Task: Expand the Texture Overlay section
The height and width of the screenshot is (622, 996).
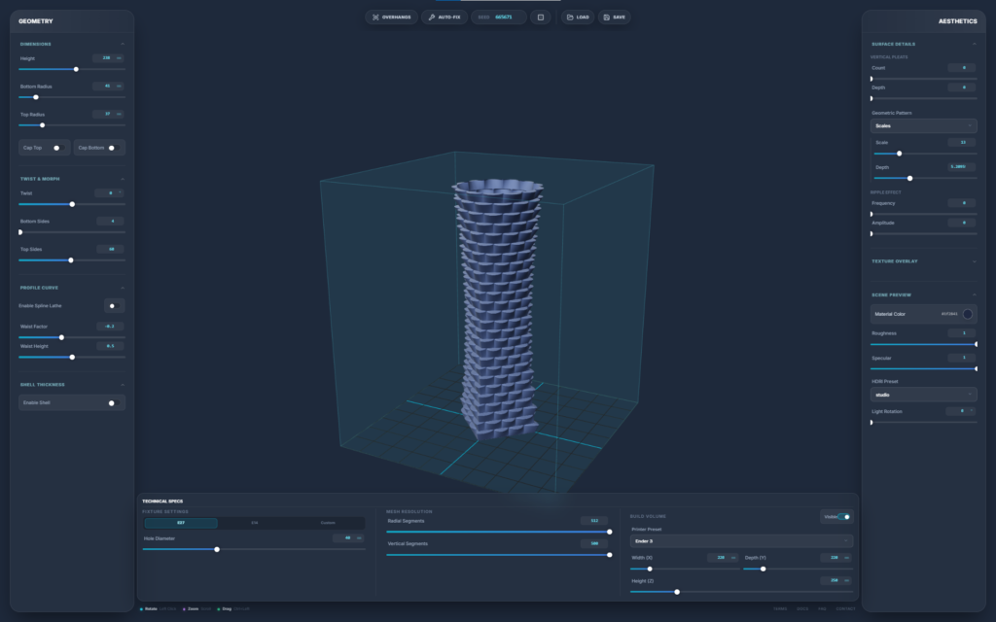Action: 974,261
